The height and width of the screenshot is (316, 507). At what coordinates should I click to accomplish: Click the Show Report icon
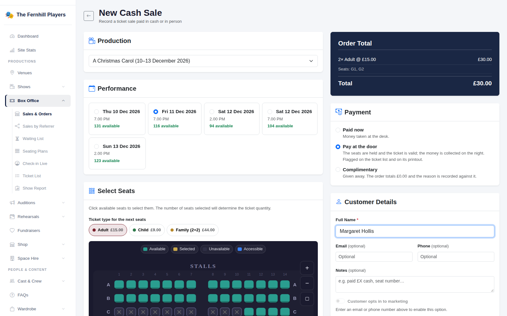(17, 188)
